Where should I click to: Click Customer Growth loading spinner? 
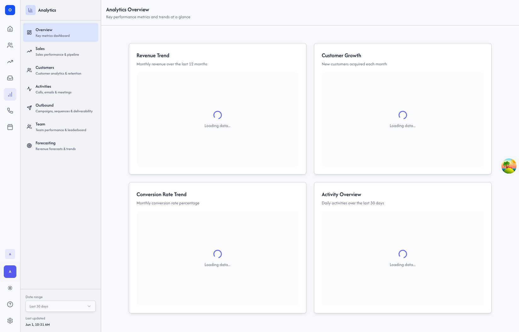click(403, 115)
